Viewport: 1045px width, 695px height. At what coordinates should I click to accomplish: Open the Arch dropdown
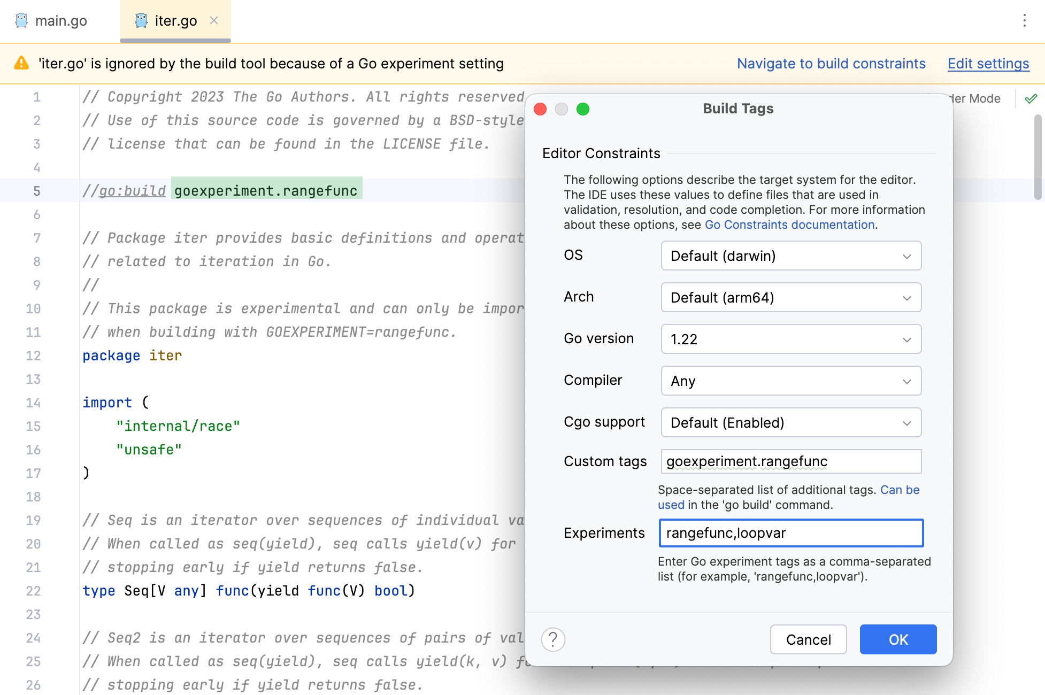[x=790, y=297]
